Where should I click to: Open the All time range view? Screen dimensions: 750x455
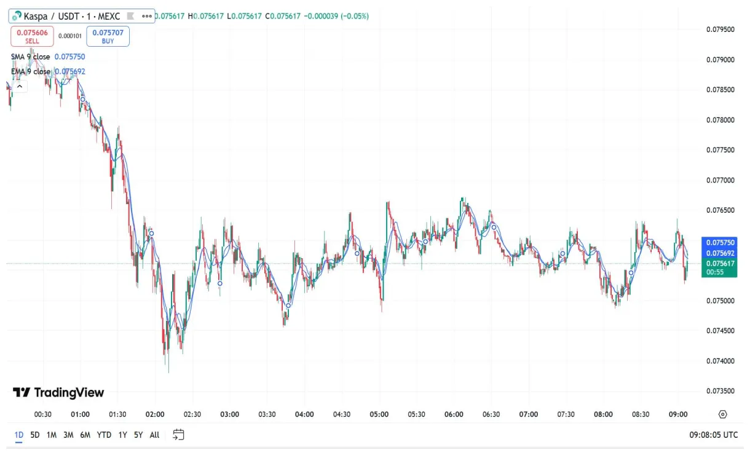click(154, 435)
